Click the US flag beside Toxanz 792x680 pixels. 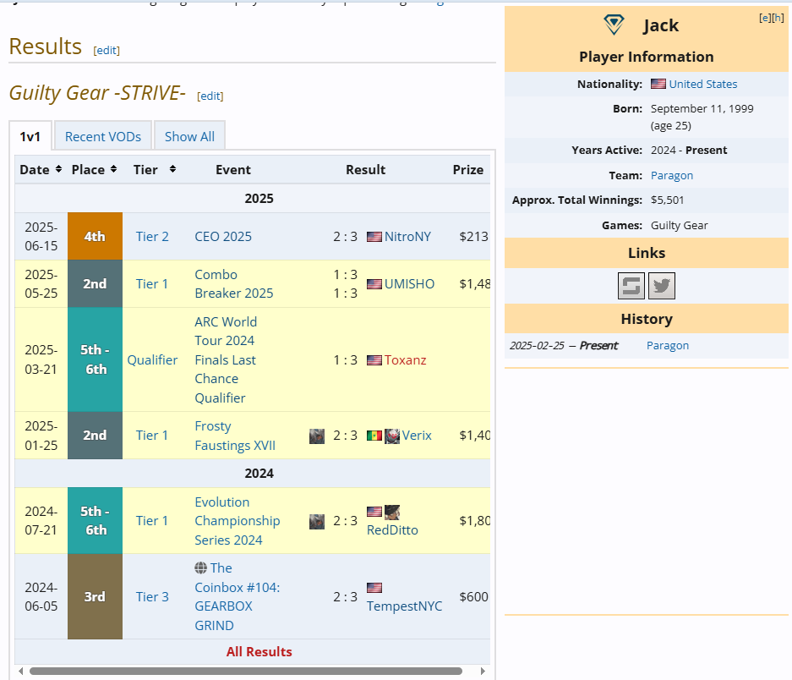point(374,360)
